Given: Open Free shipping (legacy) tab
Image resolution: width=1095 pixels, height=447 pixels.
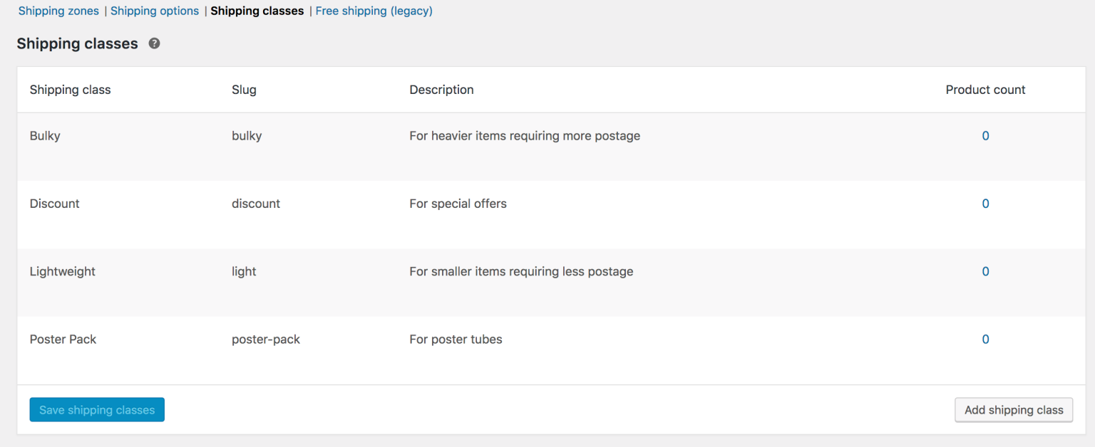Looking at the screenshot, I should (x=374, y=11).
